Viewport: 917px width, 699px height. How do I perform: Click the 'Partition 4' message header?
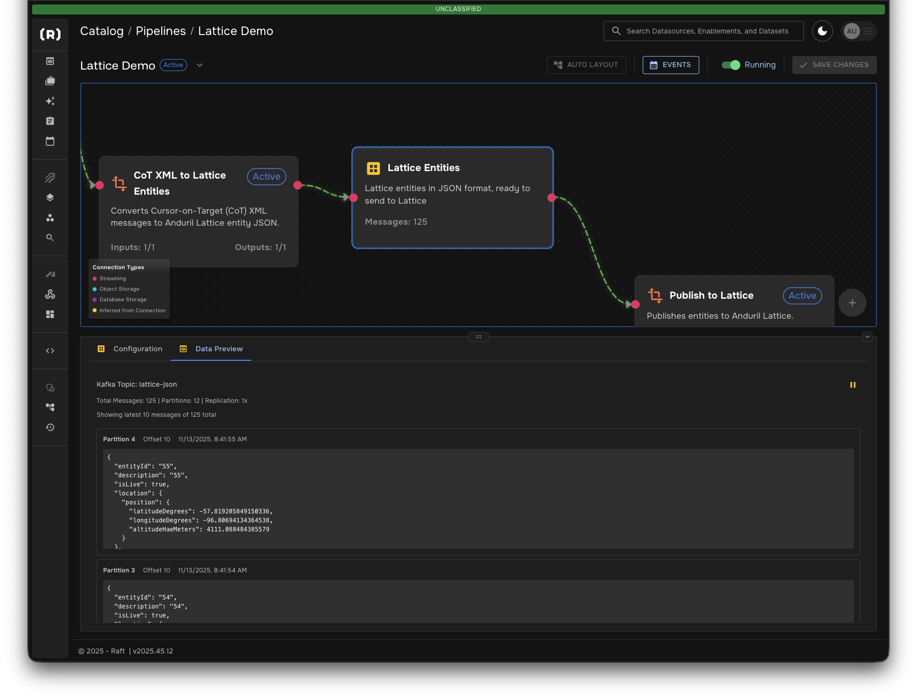tap(119, 439)
